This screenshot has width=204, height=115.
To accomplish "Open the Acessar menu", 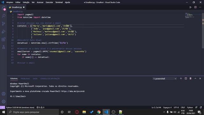I will tap(40, 2).
